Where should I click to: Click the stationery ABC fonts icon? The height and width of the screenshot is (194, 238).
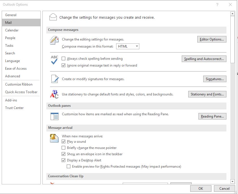click(x=54, y=94)
